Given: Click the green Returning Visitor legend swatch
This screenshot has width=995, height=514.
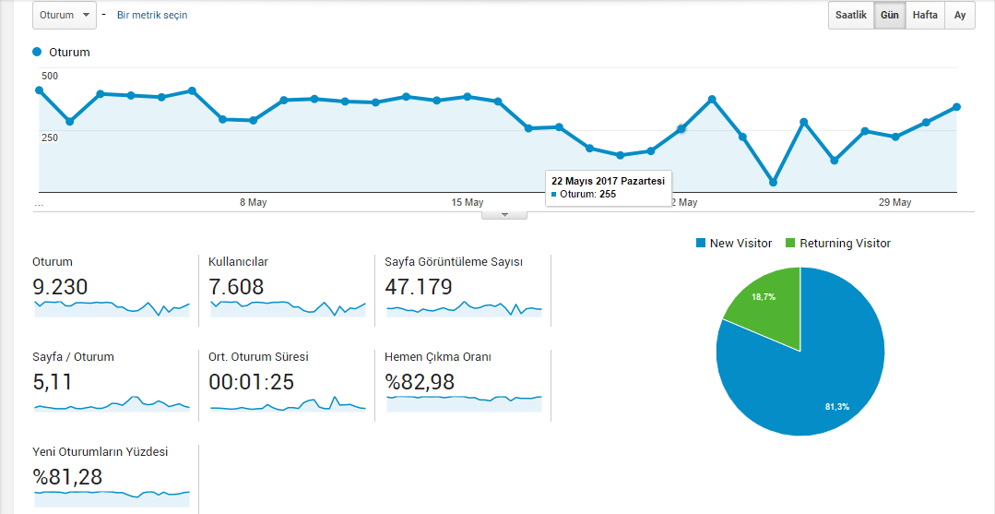Looking at the screenshot, I should [x=790, y=243].
